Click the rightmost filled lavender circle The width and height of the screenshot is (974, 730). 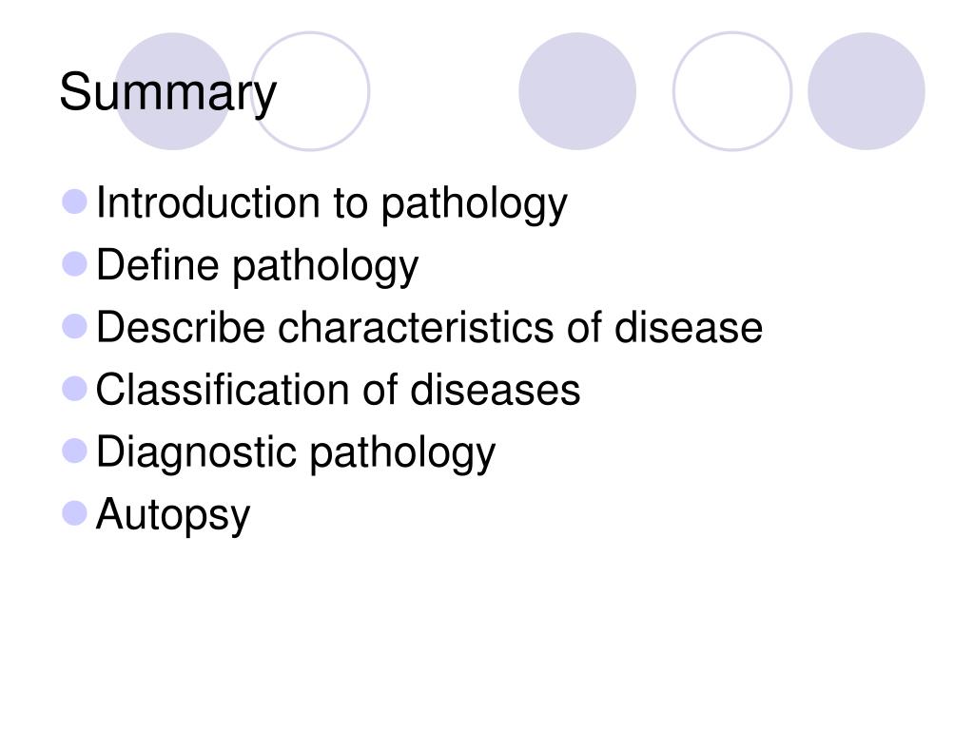(866, 91)
